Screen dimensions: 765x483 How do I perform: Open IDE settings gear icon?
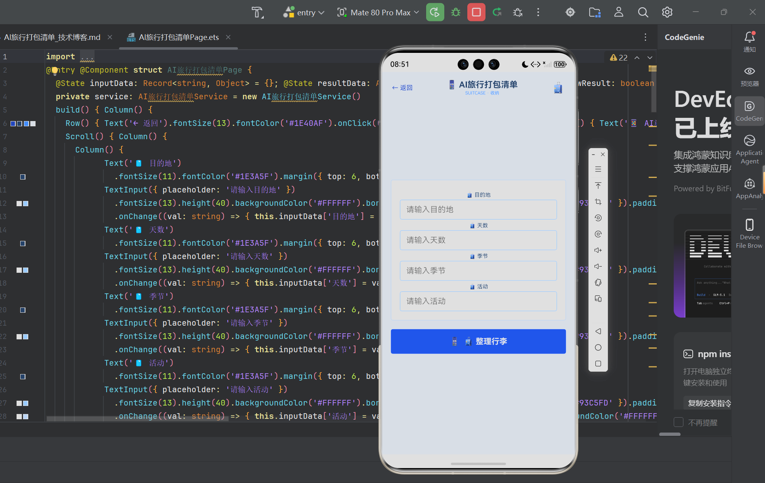[667, 13]
